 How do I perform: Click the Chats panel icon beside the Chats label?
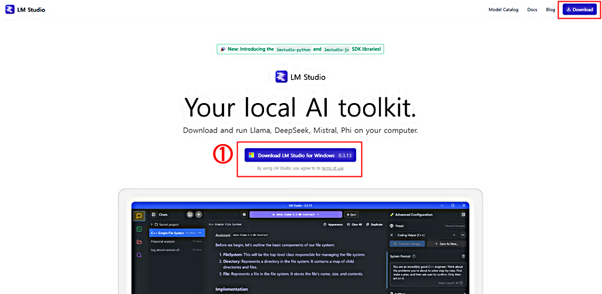153,215
